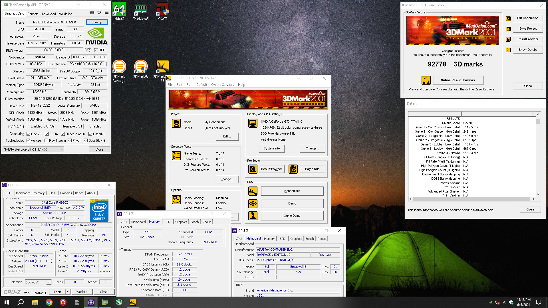Toggle the DirectCompute checkbox

(x=63, y=134)
